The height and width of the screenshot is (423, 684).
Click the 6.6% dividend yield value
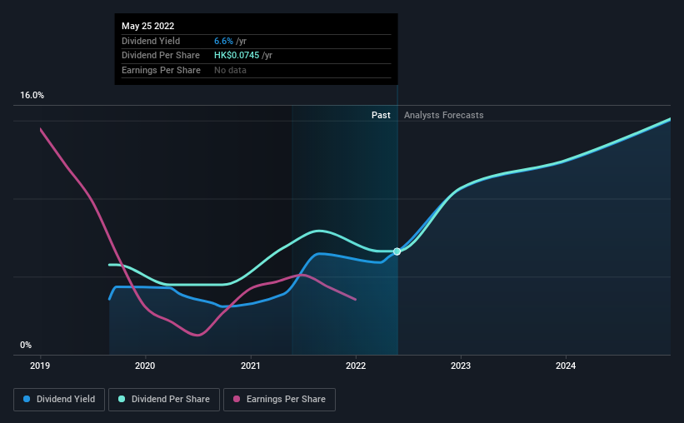(x=223, y=41)
